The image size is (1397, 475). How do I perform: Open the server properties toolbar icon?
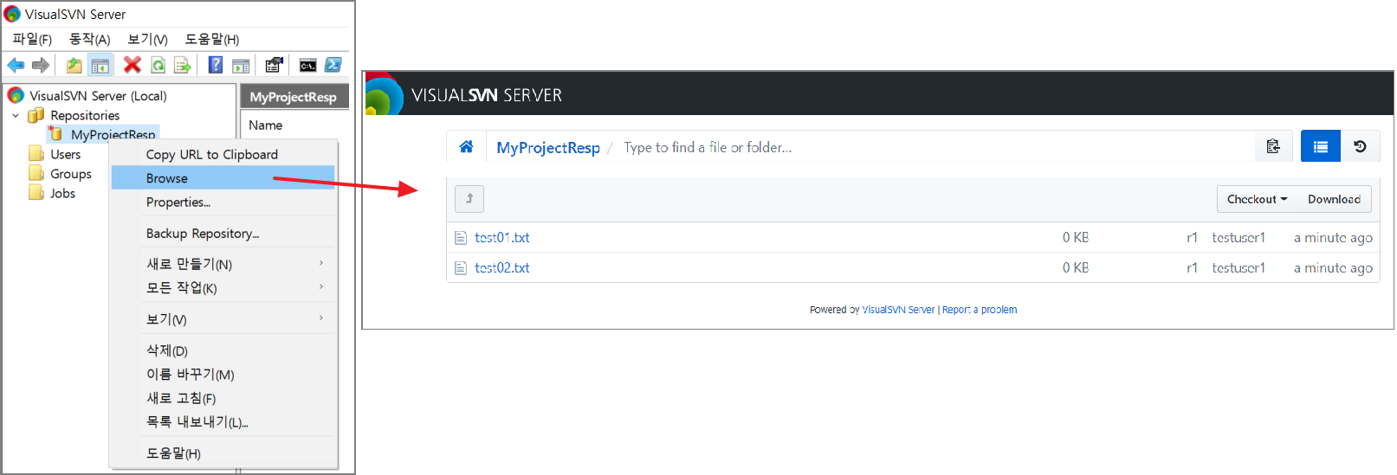(274, 65)
